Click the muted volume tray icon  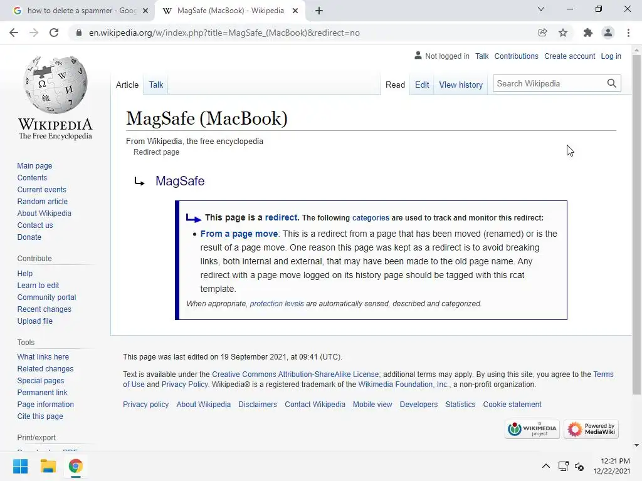tap(579, 466)
